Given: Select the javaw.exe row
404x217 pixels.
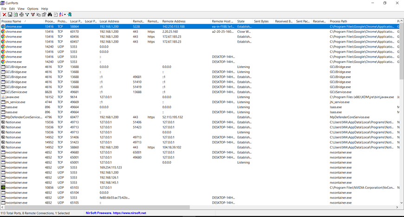Looking at the screenshot, I should point(13,97).
